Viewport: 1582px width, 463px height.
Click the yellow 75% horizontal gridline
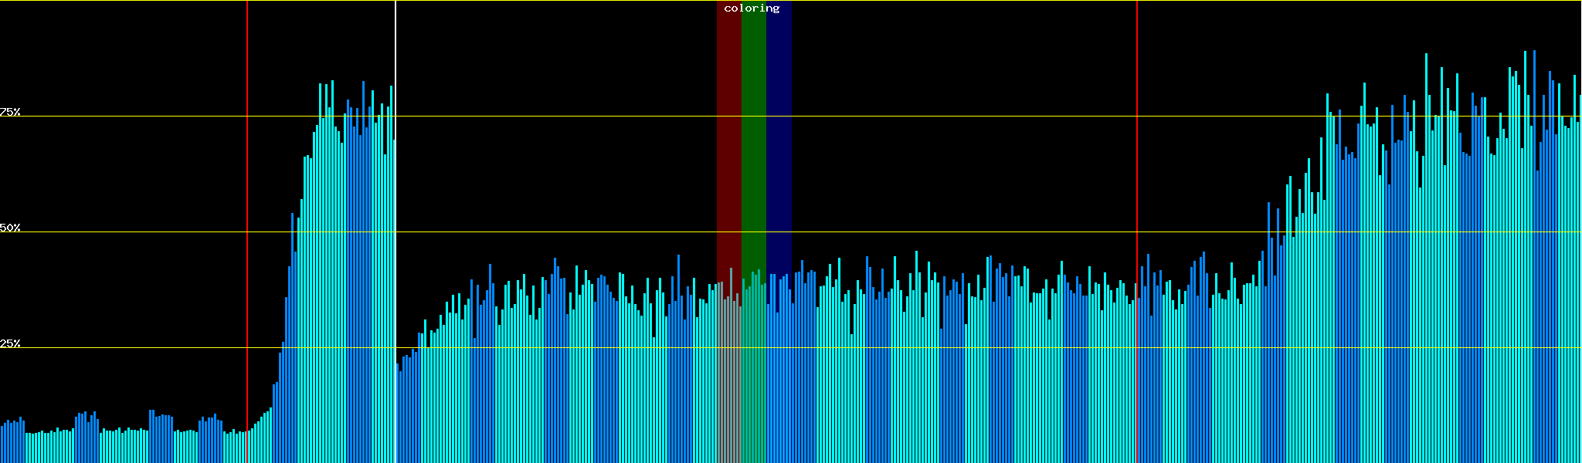[541, 117]
